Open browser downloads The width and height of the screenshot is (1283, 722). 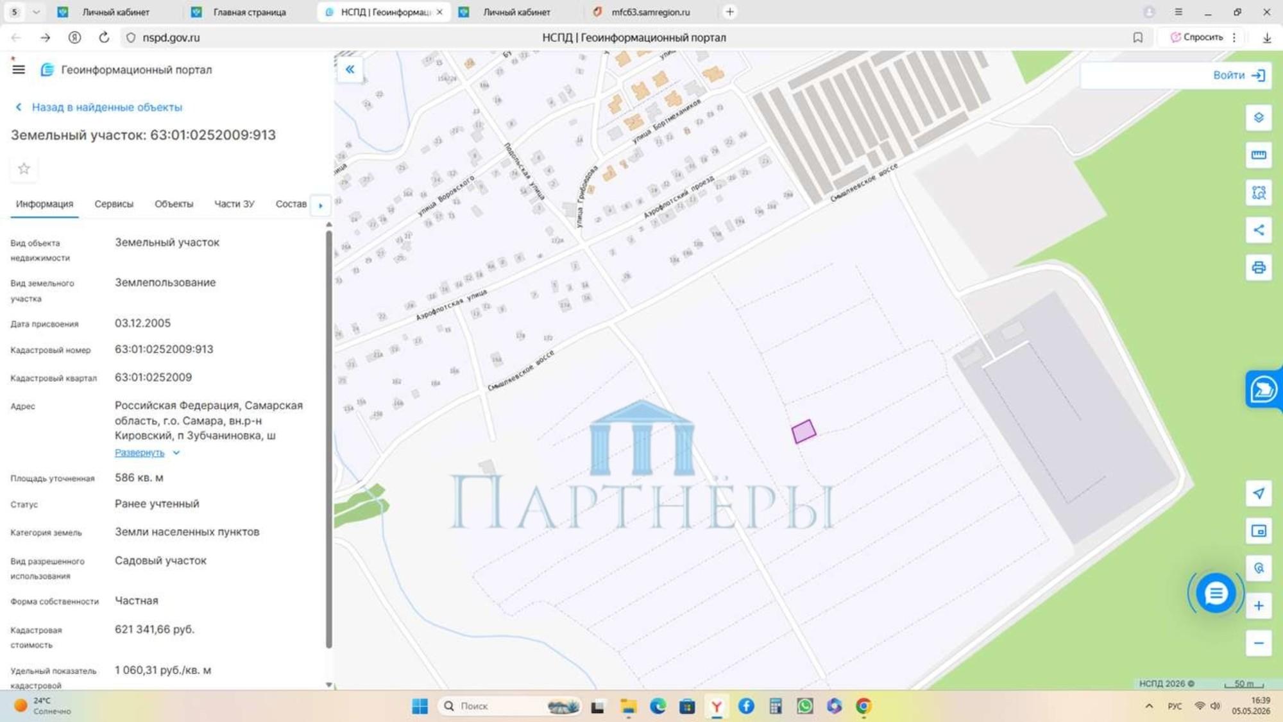tap(1267, 37)
